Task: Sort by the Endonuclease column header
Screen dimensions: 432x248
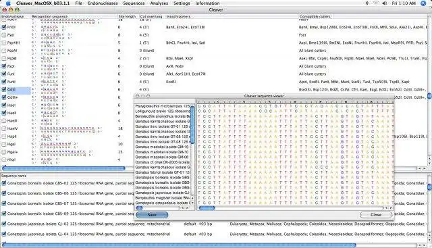Action: pos(13,16)
